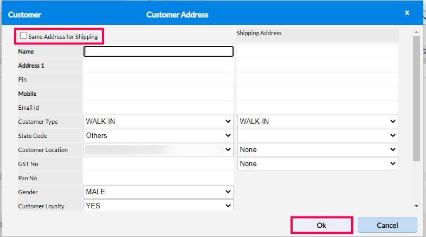426x237 pixels.
Task: Click the shipping name field under Shipping Address
Action: click(318, 52)
